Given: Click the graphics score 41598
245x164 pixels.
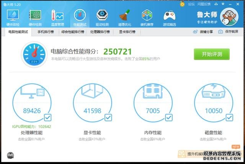Looking at the screenshot, I should [x=92, y=111].
